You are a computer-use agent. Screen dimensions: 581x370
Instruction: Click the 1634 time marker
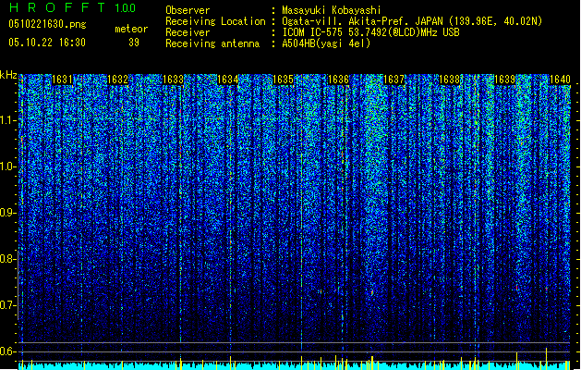click(227, 80)
